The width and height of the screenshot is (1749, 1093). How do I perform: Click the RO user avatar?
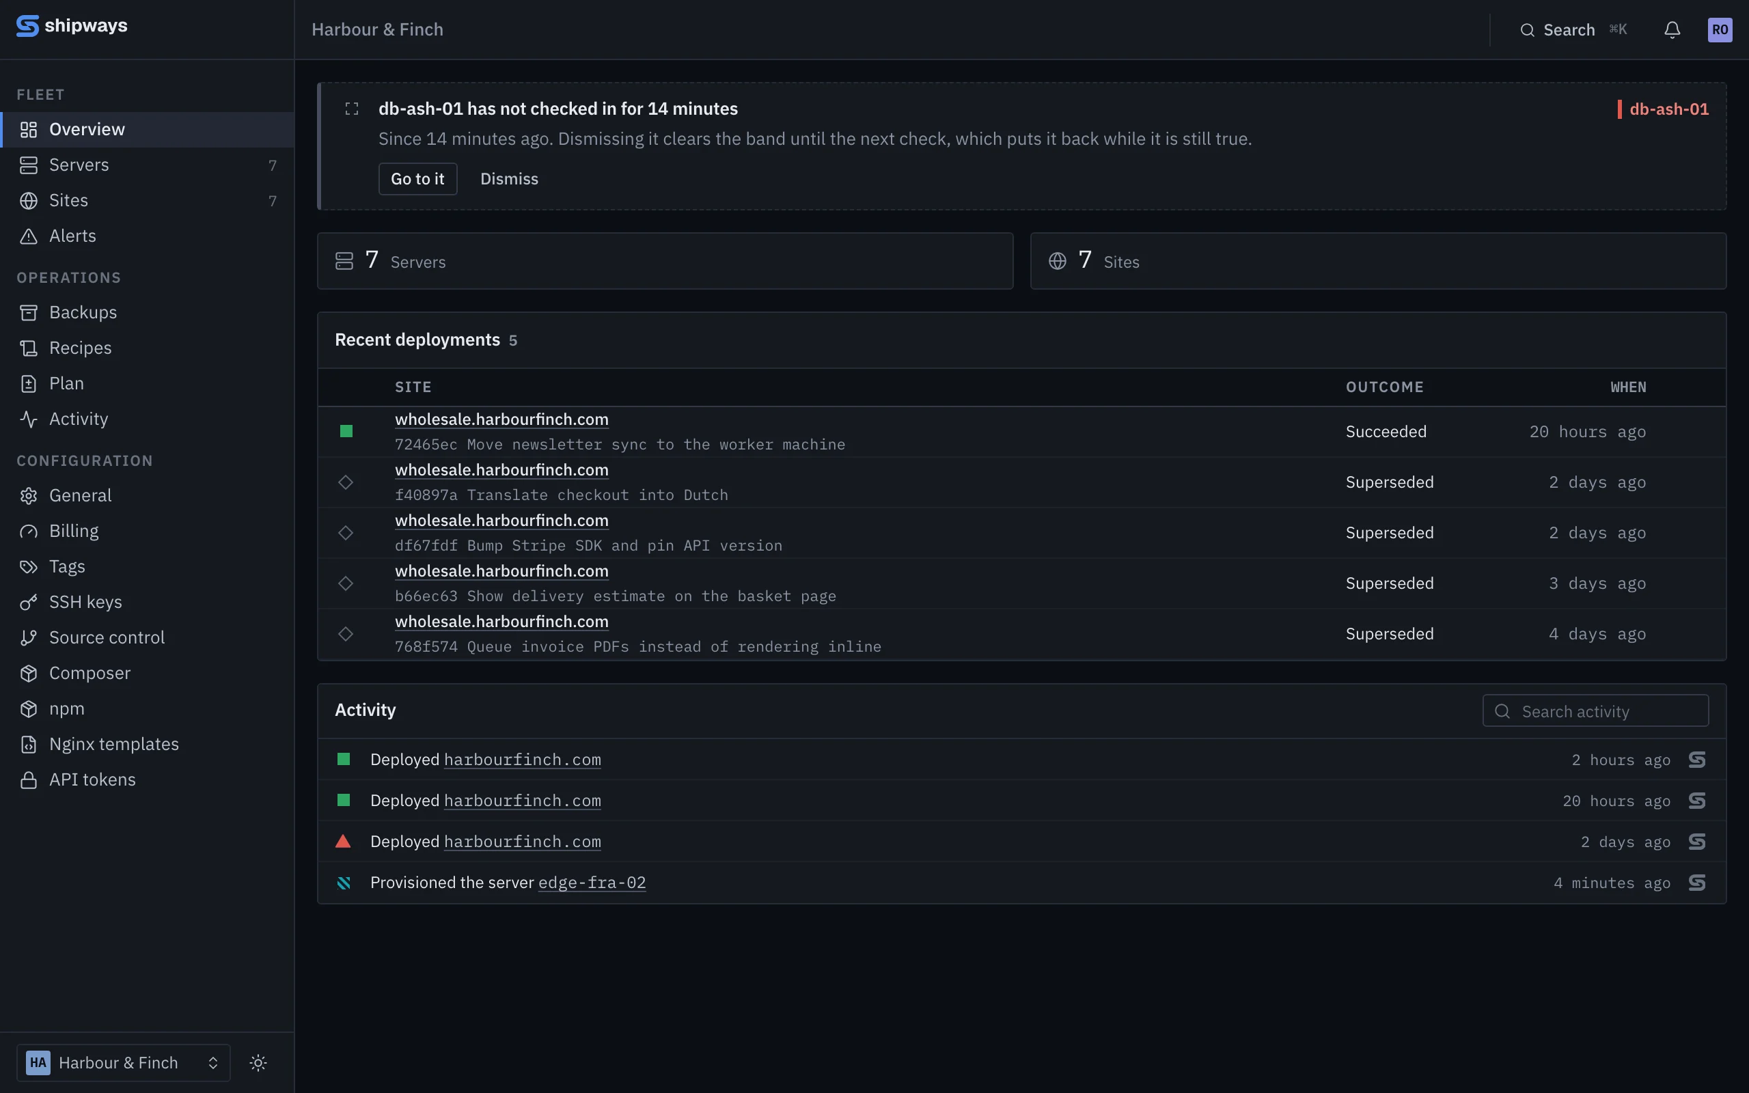point(1720,29)
